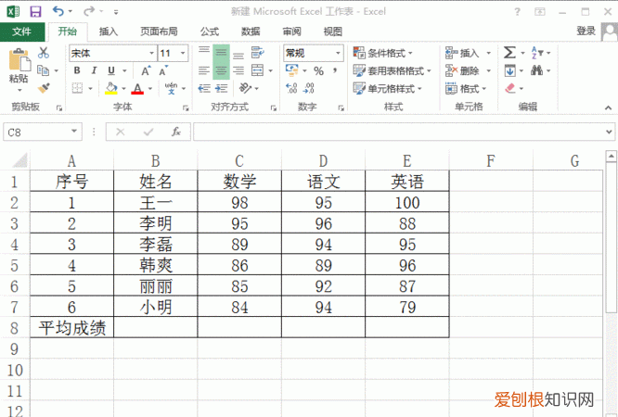618x417 pixels.
Task: Click the Paste clipboard icon
Action: tap(19, 59)
